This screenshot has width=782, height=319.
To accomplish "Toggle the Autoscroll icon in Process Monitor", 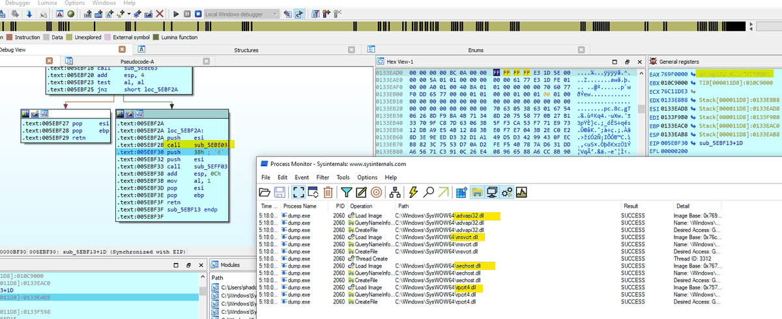I will click(x=312, y=192).
